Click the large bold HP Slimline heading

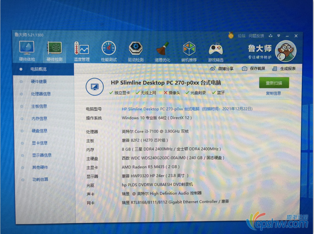tap(166, 83)
